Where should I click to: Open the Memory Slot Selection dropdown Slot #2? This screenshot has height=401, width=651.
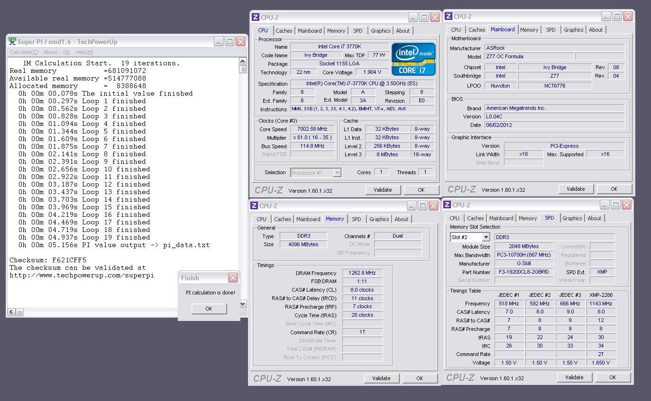point(486,237)
